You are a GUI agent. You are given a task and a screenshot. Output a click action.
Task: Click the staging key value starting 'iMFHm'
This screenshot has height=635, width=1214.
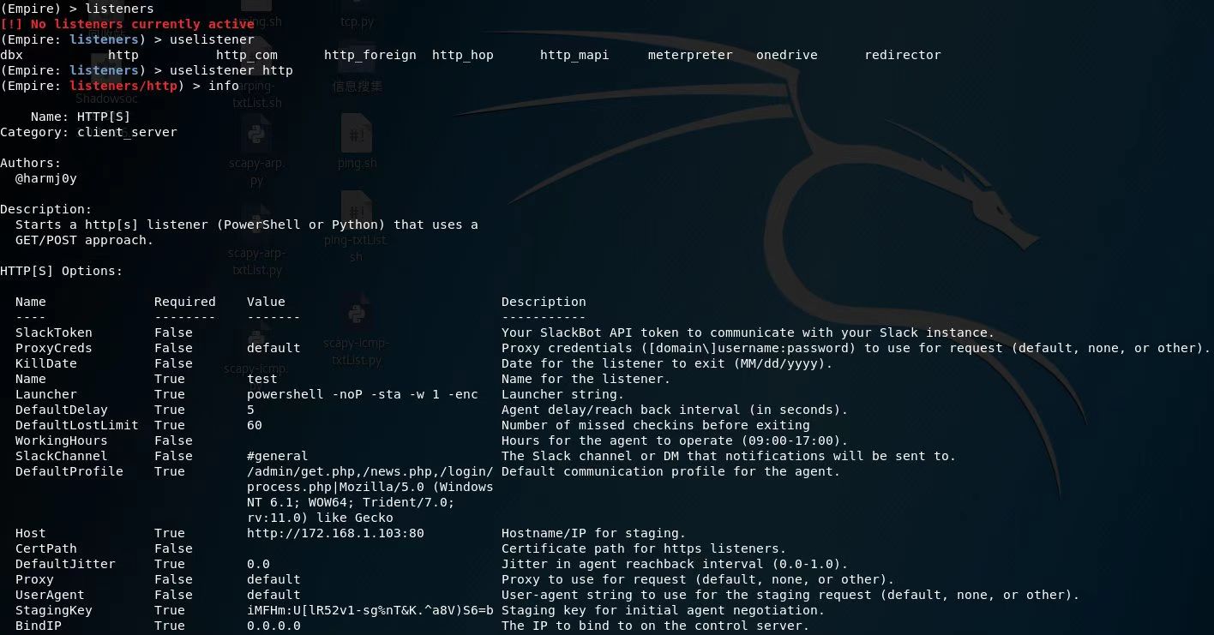[x=370, y=610]
